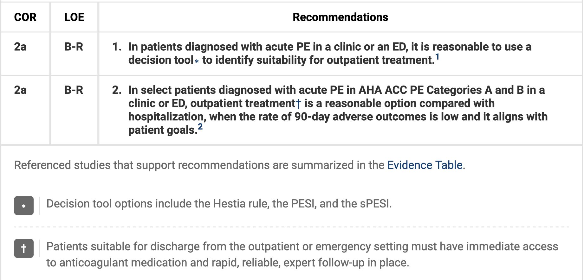Open the Evidence Table link
The height and width of the screenshot is (280, 584).
(425, 165)
